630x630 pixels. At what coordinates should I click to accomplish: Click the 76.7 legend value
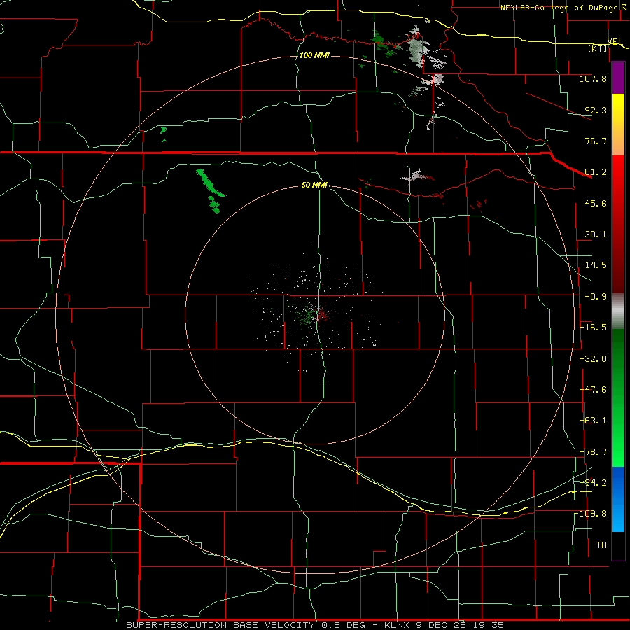(596, 141)
